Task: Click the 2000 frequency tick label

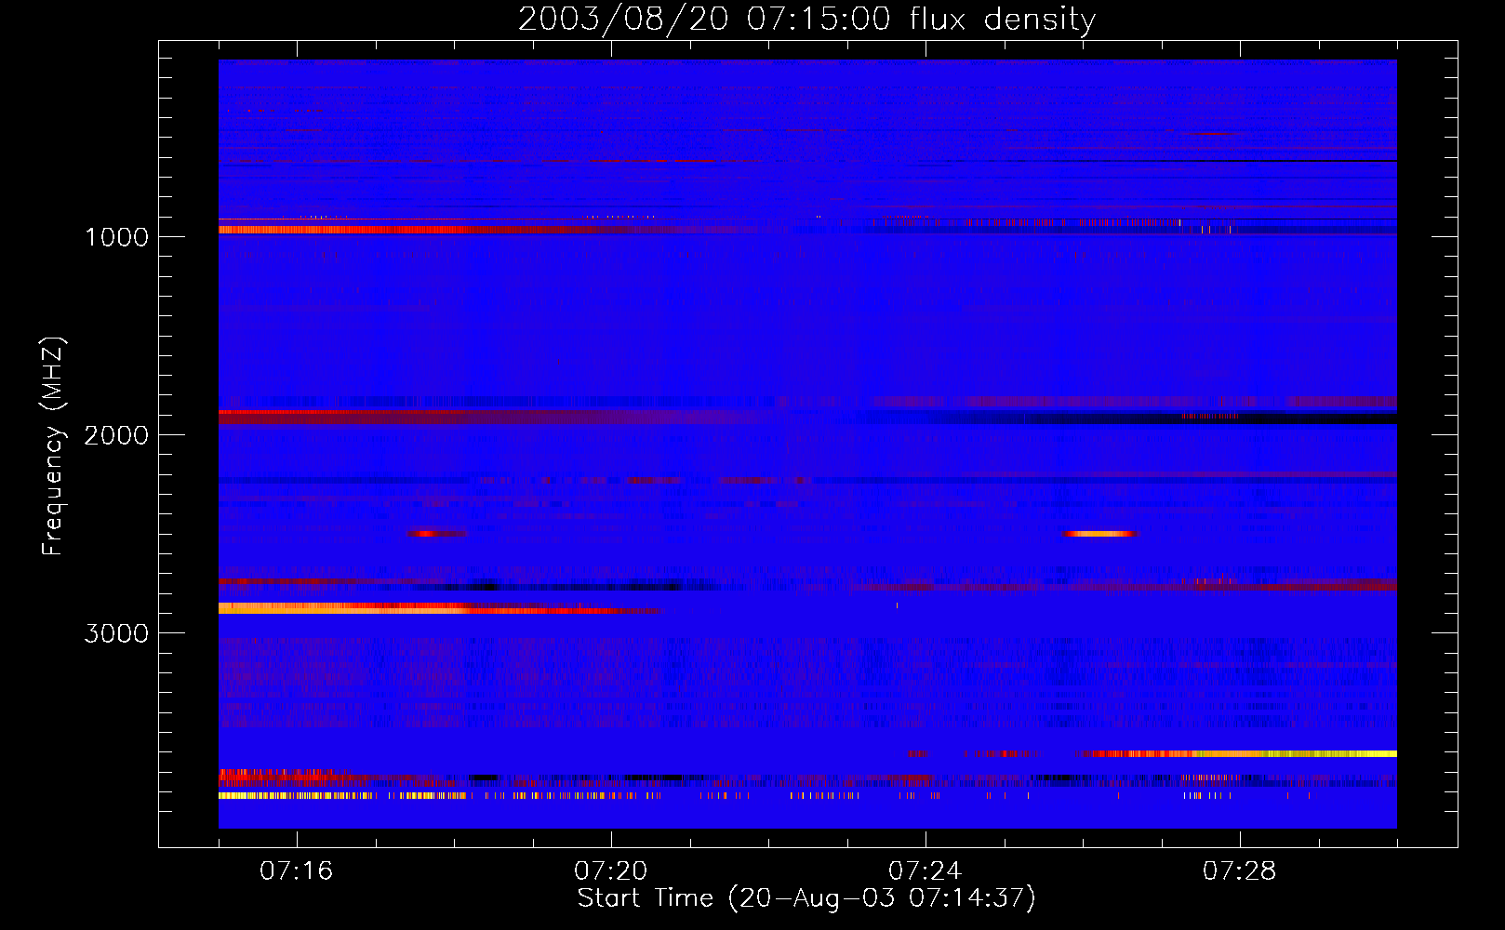Action: tap(116, 435)
